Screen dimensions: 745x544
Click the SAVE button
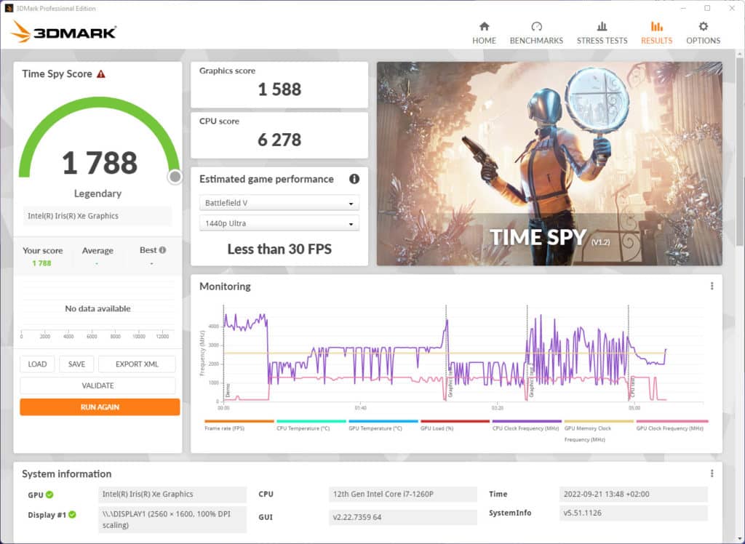pyautogui.click(x=76, y=364)
